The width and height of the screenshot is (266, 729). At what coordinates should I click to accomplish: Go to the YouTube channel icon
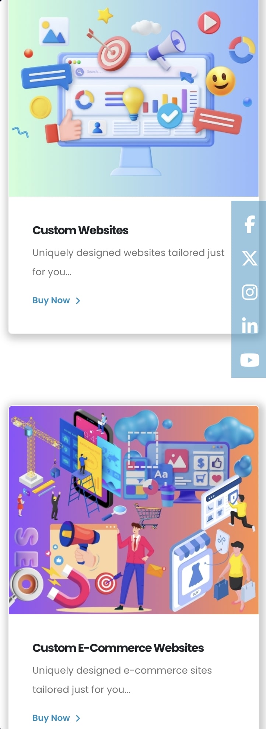249,360
